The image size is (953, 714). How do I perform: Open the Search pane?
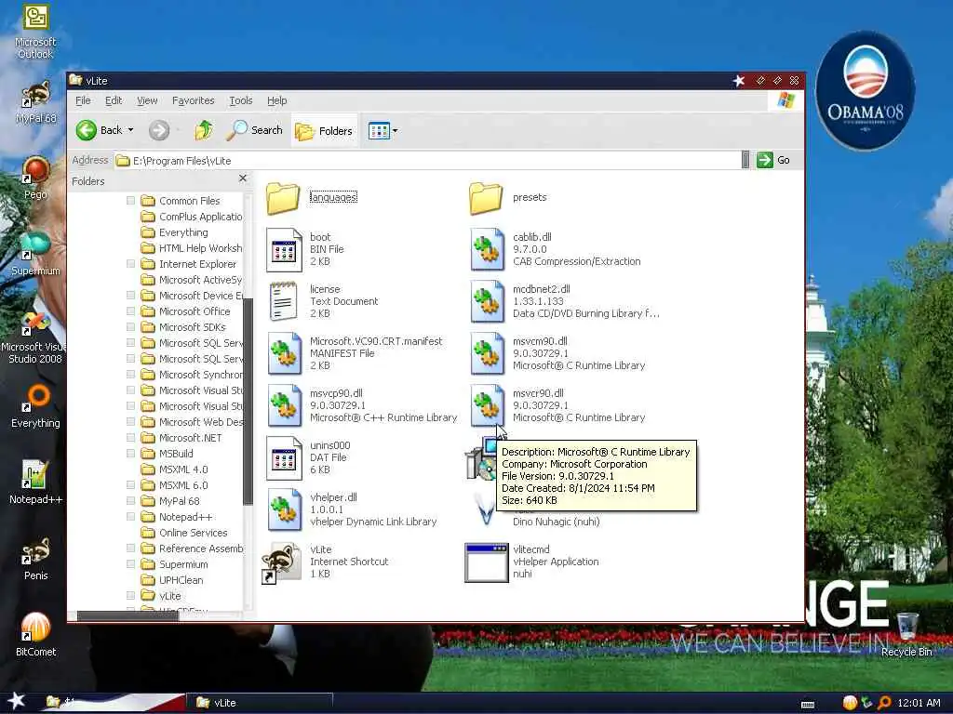(254, 130)
